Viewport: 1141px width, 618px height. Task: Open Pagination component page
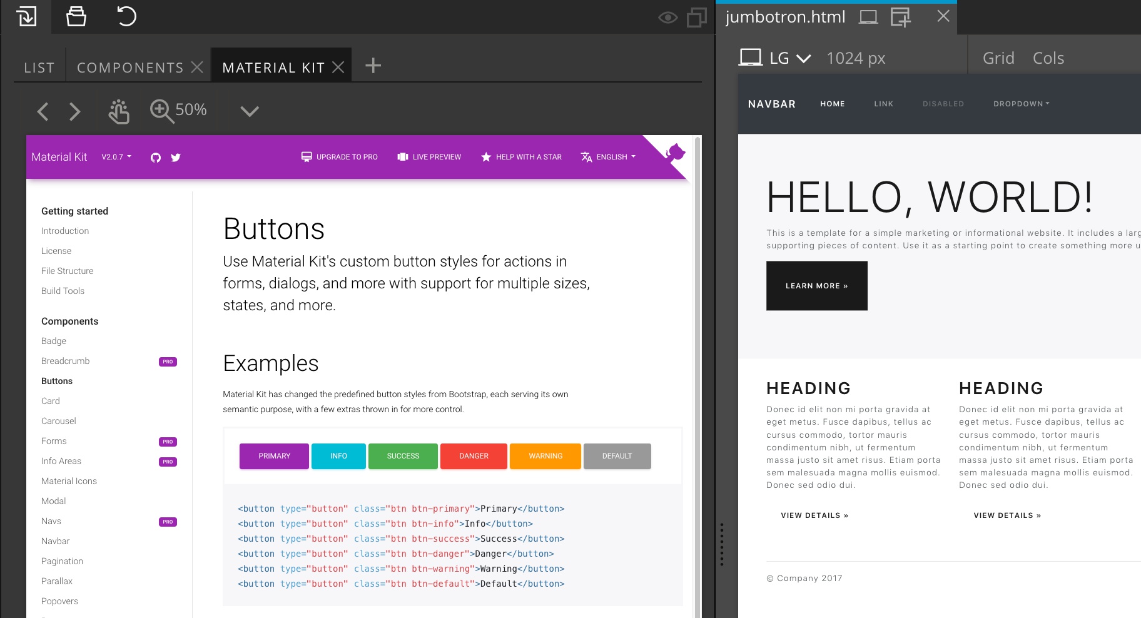click(x=62, y=561)
